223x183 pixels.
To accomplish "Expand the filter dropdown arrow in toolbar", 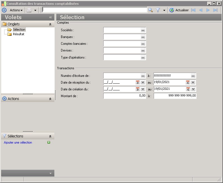I will coord(164,10).
